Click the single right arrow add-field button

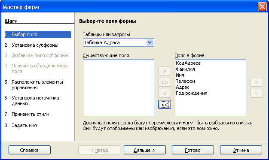(x=164, y=71)
